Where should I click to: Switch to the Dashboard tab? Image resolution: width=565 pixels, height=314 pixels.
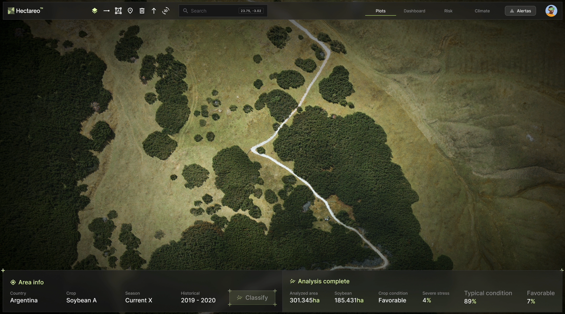click(414, 11)
